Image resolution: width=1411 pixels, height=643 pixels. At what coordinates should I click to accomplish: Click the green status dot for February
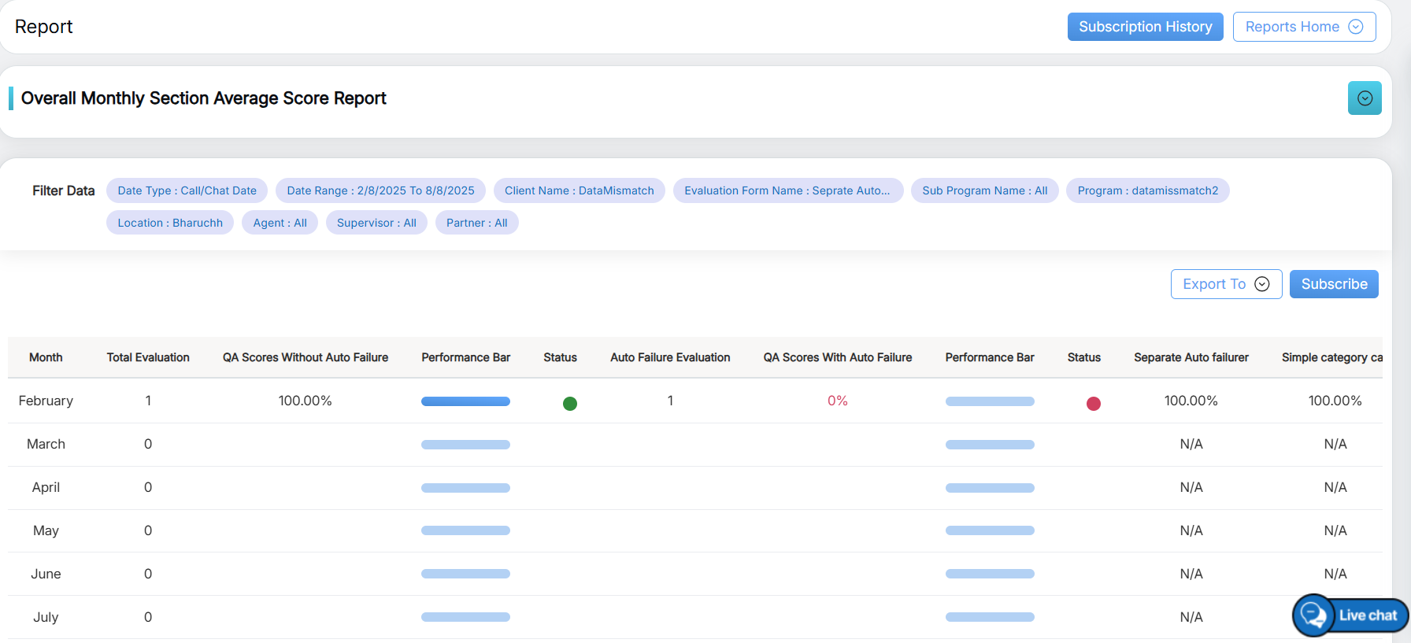pyautogui.click(x=570, y=404)
